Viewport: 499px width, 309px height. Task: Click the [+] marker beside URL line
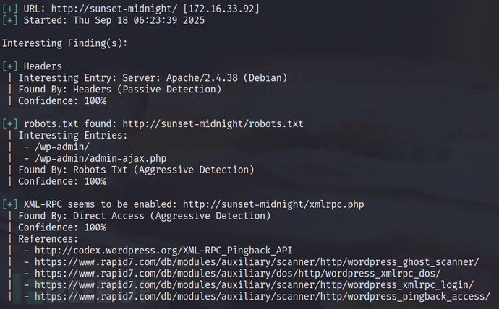(10, 9)
